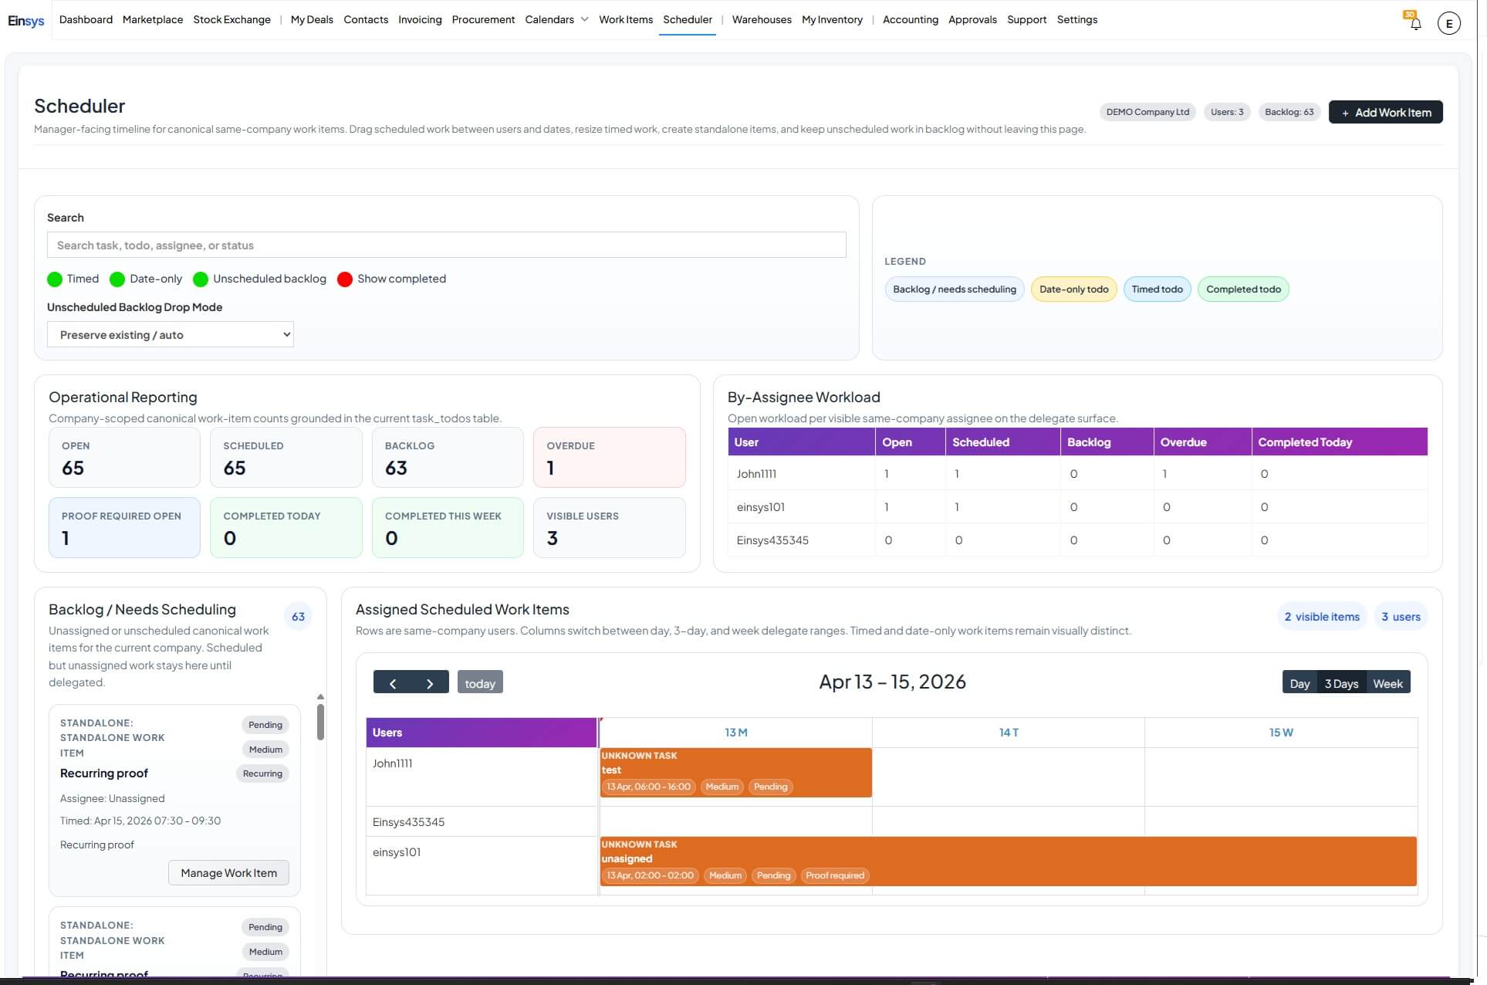
Task: Click the Completed todo legend chip
Action: point(1242,289)
